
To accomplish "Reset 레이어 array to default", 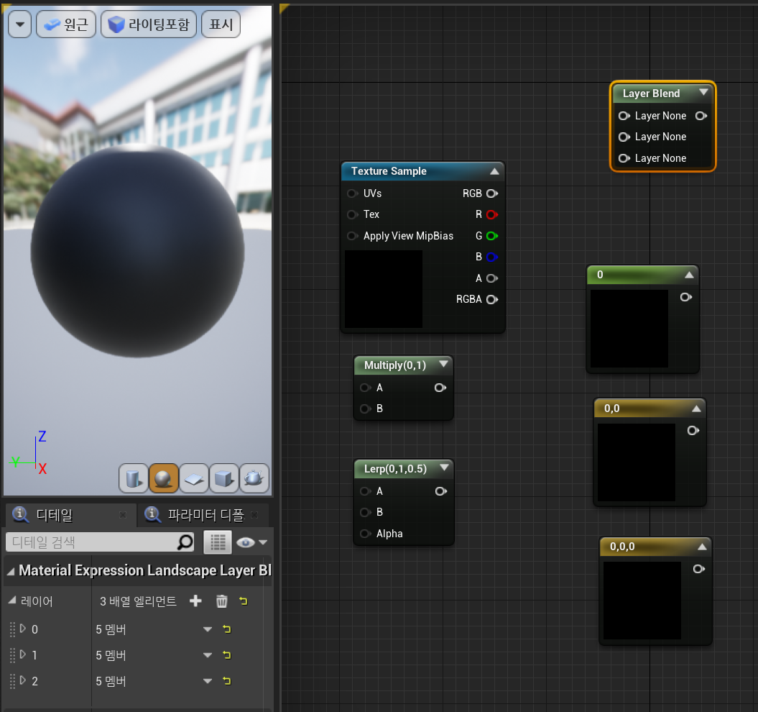I will coord(243,601).
